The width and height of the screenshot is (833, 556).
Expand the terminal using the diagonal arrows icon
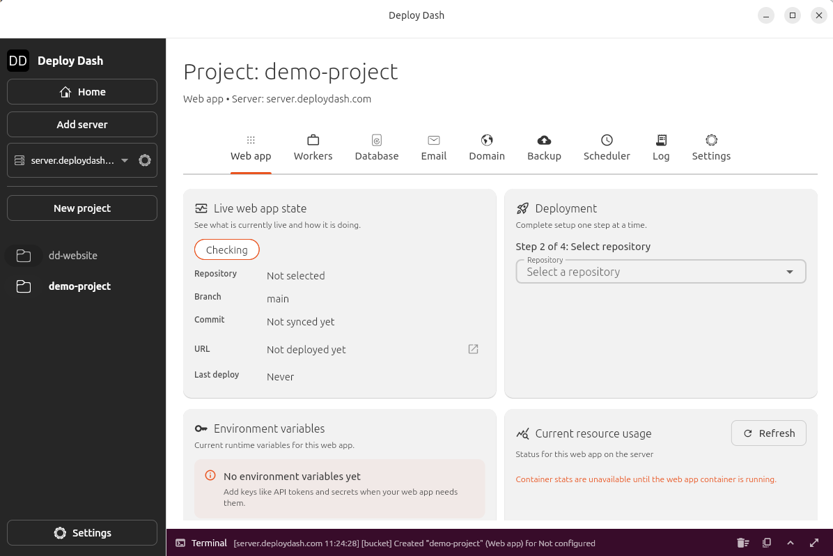coord(814,543)
